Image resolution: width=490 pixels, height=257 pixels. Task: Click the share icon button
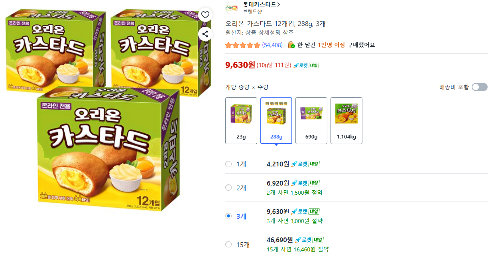(x=205, y=34)
